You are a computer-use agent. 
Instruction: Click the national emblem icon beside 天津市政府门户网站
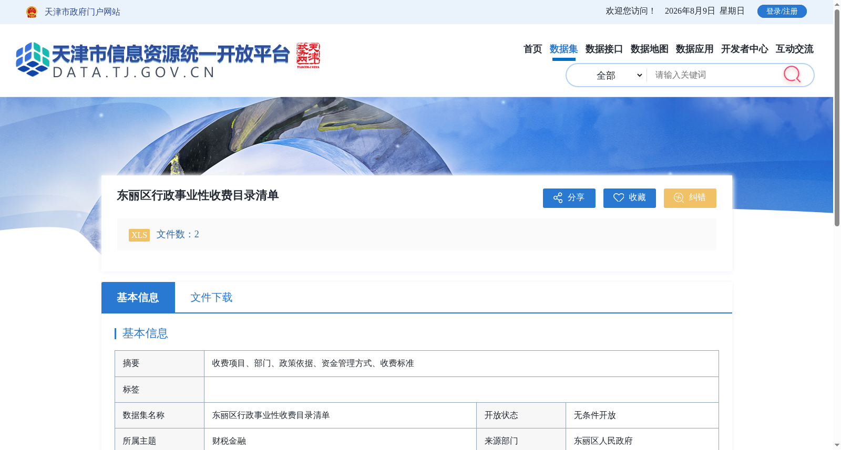click(32, 12)
